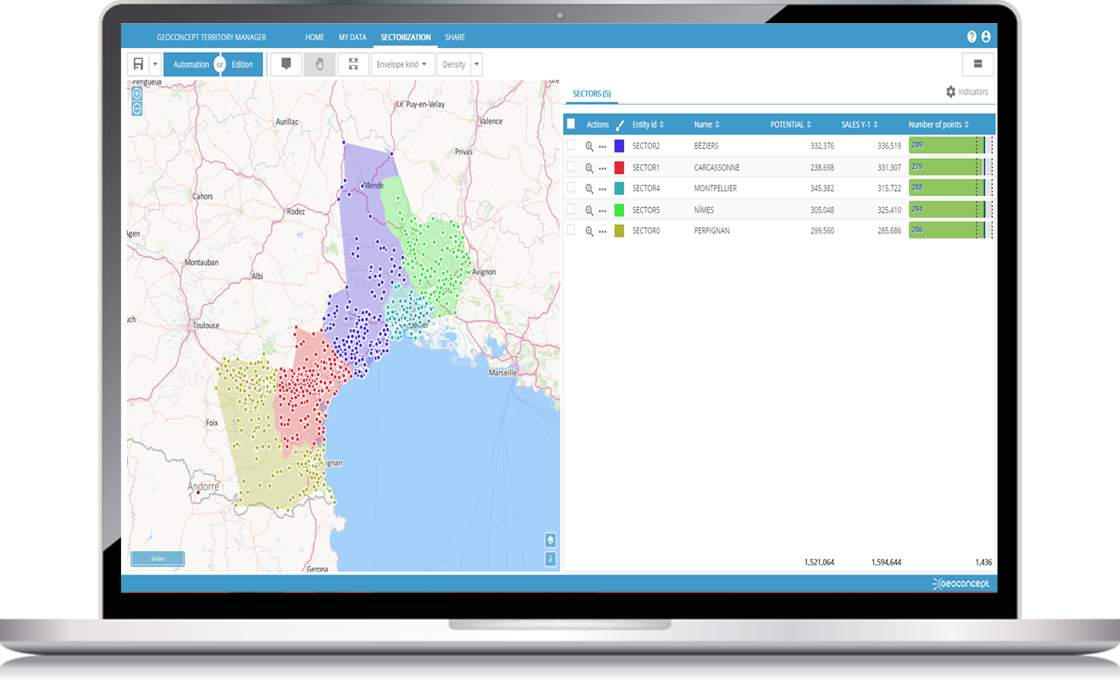Screen dimensions: 1120x691
Task: Sort by POTENTIAL column
Action: (791, 125)
